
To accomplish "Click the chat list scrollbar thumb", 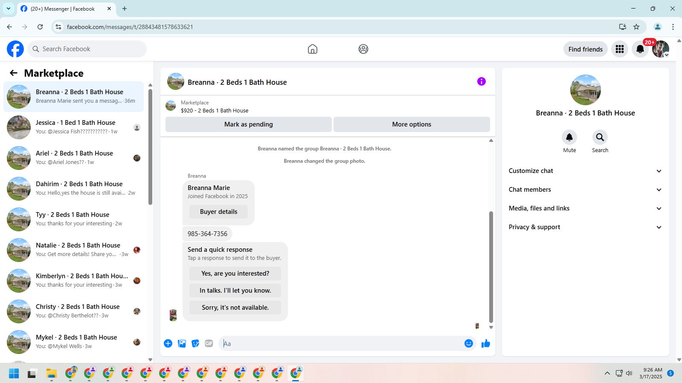I will point(150,147).
